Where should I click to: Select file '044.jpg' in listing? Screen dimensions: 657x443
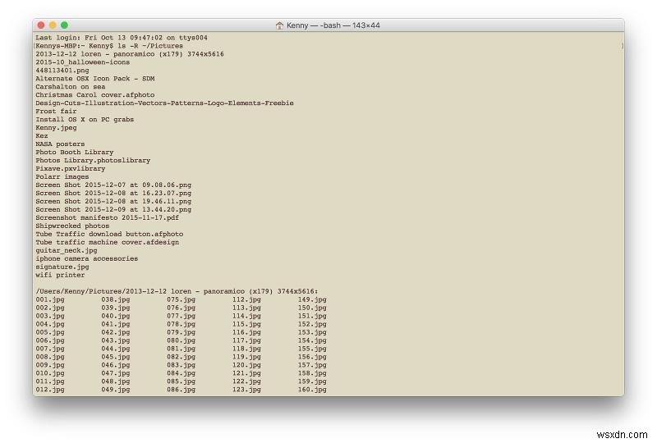tap(116, 349)
